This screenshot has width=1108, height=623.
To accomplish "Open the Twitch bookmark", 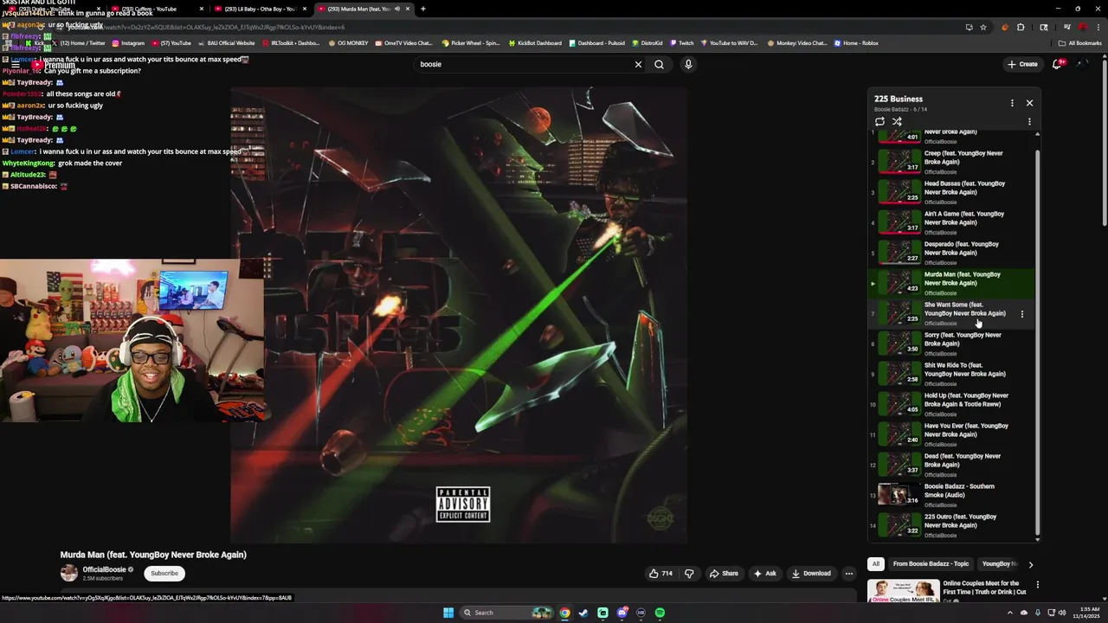I will point(682,42).
